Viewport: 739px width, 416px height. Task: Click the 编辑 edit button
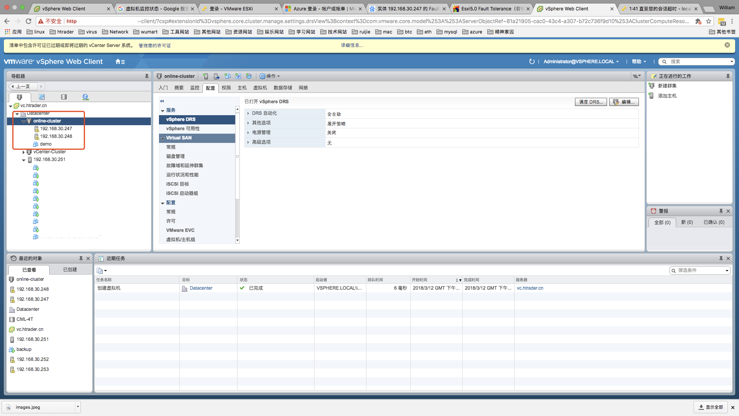point(624,102)
